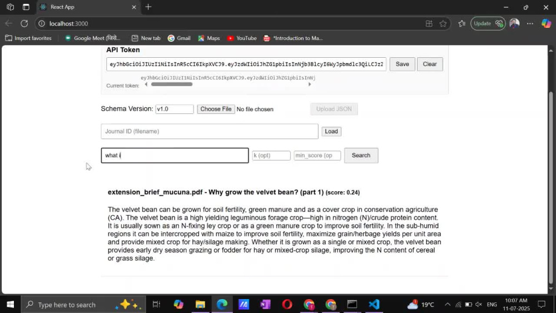The image size is (556, 313).
Task: Click the ENG language indicator
Action: point(492,304)
